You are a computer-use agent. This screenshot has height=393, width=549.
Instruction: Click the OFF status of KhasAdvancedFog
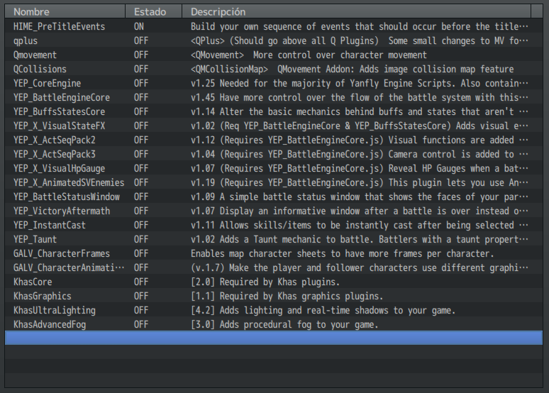click(x=140, y=324)
